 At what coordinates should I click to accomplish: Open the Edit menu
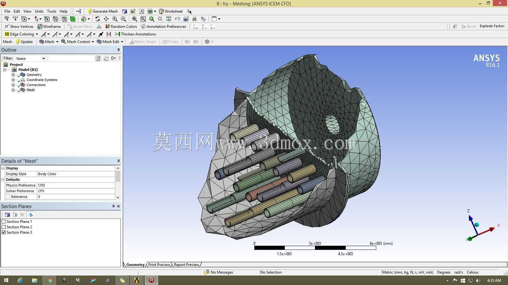coord(17,11)
